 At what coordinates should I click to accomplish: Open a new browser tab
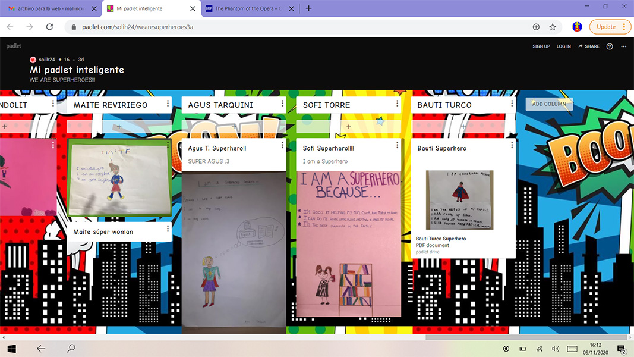[308, 8]
